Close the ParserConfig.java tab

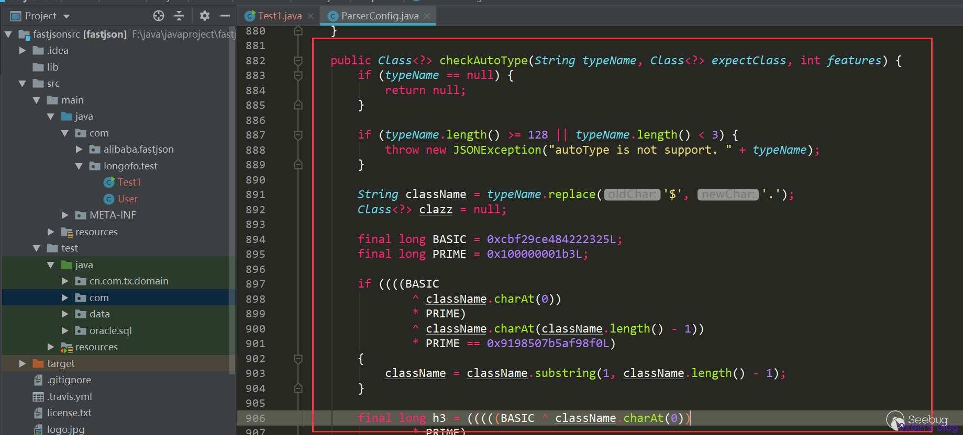[427, 16]
